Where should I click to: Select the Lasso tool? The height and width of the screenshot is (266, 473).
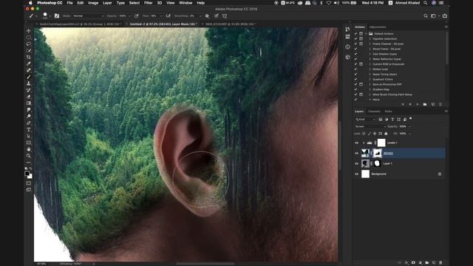point(29,44)
